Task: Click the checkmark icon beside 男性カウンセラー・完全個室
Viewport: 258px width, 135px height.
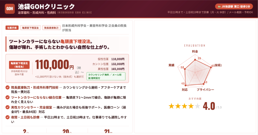Action: pyautogui.click(x=8, y=107)
